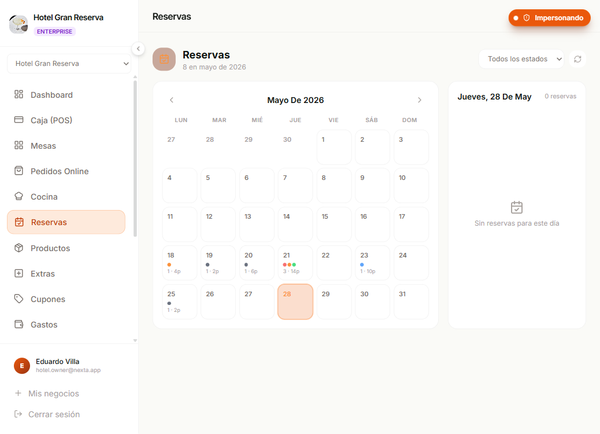Click the empty-state calendar icon in day panel
Image resolution: width=600 pixels, height=434 pixels.
tap(517, 207)
